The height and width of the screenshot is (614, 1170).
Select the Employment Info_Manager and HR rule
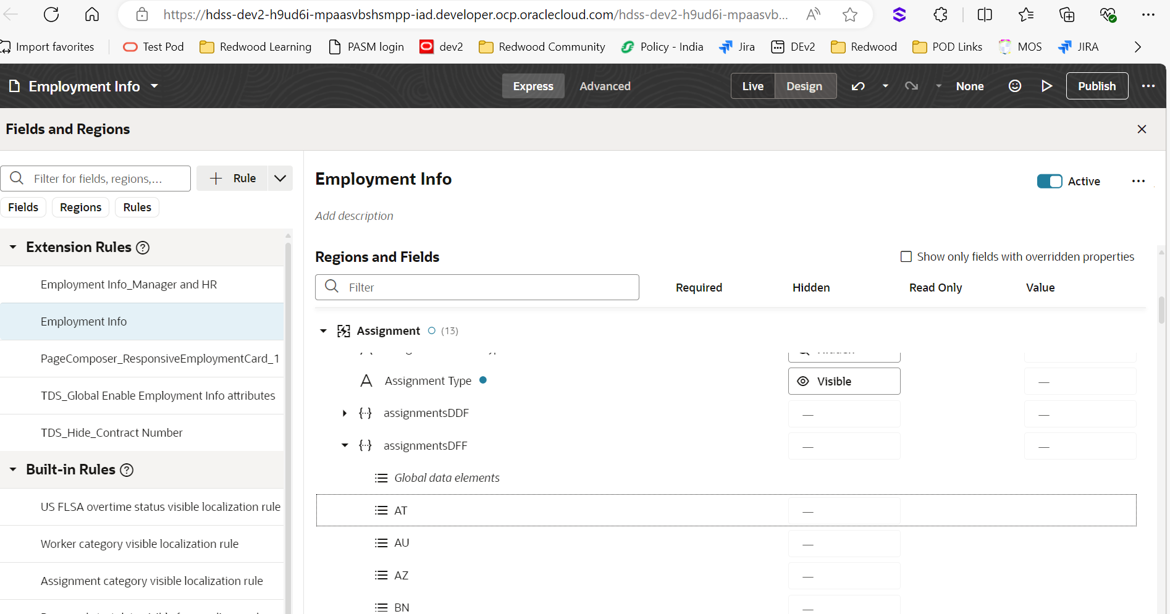click(128, 284)
